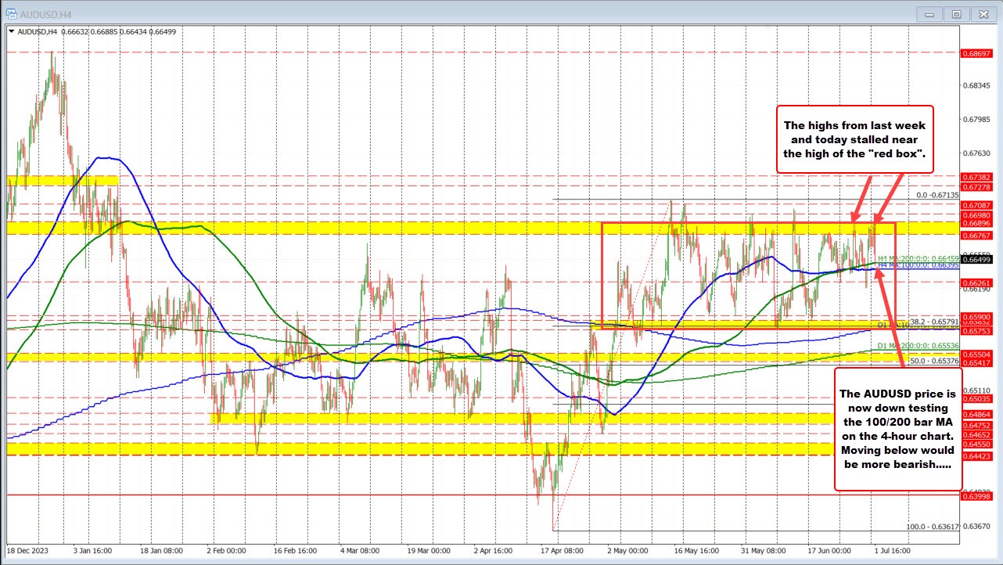
Task: Click the "18 Dec 2023" date axis label
Action: coord(29,551)
